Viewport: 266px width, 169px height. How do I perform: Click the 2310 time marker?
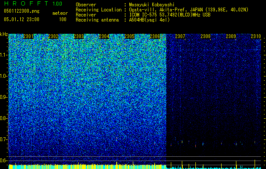pyautogui.click(x=256, y=36)
